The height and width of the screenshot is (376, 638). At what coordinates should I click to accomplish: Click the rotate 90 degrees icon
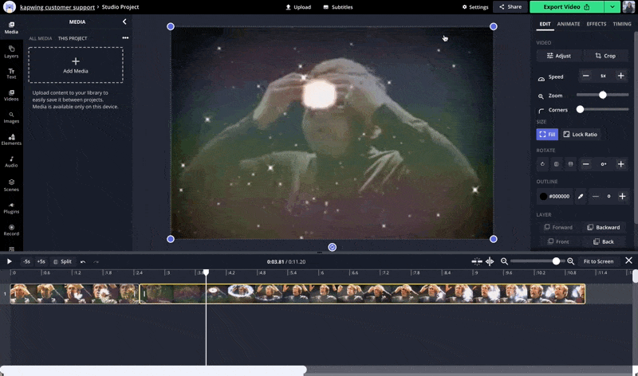pyautogui.click(x=542, y=164)
